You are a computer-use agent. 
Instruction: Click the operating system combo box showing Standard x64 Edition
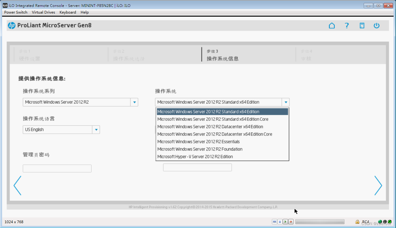[x=222, y=102]
